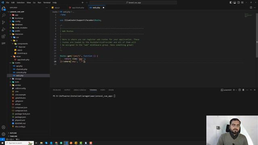
Task: Open the File menu
Action: pyautogui.click(x=8, y=2)
